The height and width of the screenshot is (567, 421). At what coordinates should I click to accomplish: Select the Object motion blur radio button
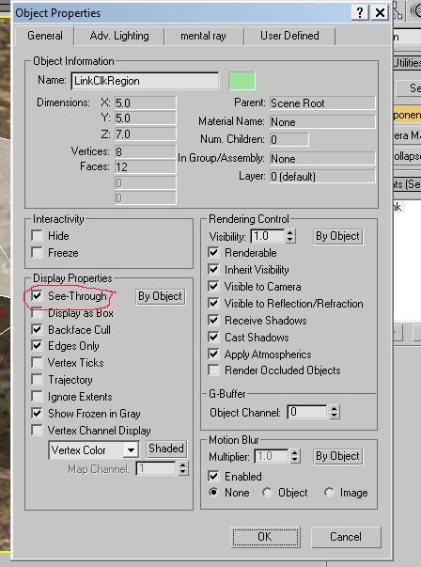[267, 493]
